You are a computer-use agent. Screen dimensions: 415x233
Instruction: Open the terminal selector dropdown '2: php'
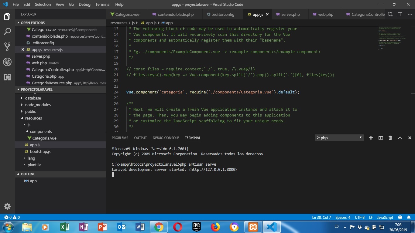point(339,138)
